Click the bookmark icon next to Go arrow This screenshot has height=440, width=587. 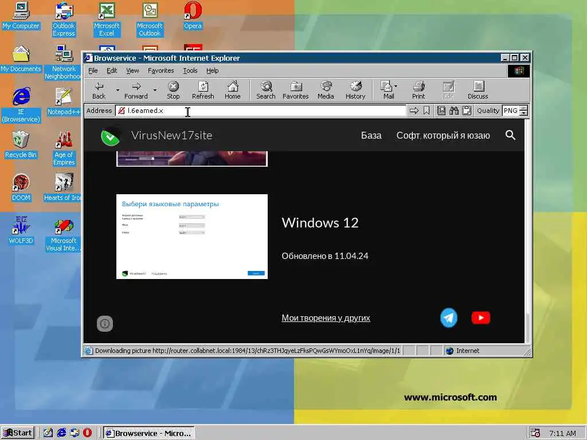point(426,111)
